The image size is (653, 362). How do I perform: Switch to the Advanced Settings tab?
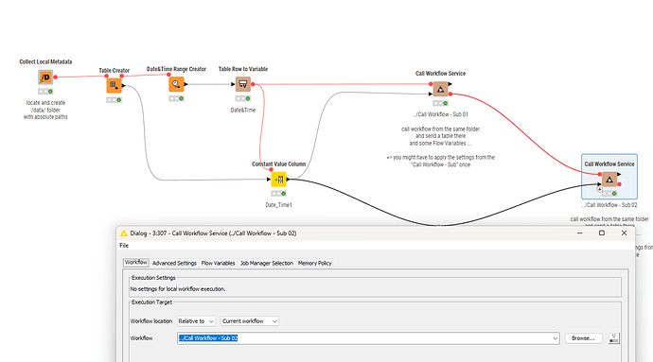[174, 263]
